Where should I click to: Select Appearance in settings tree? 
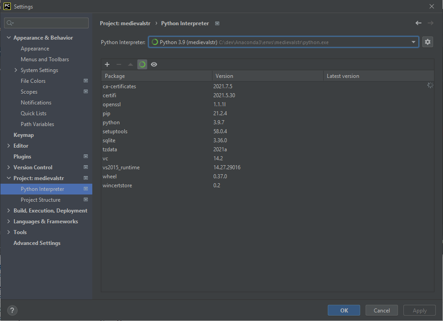tap(35, 49)
